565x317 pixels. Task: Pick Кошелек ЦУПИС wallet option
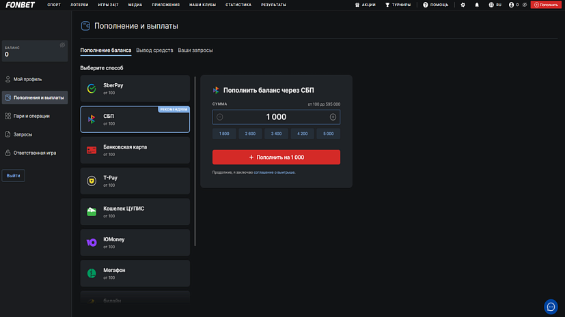coord(135,212)
